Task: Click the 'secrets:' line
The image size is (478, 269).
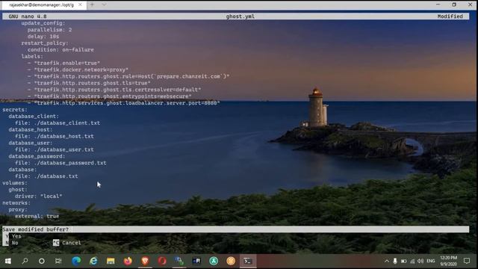Action: [x=15, y=110]
